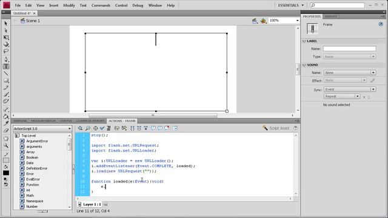This screenshot has height=218, width=388.
Task: Click the Edit Scene icon
Action: tap(255, 21)
